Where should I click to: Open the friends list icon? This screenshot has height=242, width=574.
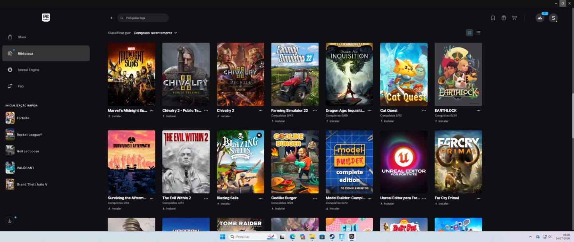pos(540,18)
